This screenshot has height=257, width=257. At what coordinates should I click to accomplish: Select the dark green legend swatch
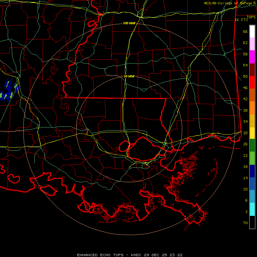(x=252, y=145)
